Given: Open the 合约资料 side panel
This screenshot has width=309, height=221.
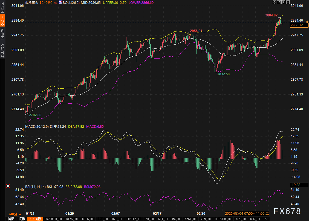Looking at the screenshot, I should click(x=2, y=50).
